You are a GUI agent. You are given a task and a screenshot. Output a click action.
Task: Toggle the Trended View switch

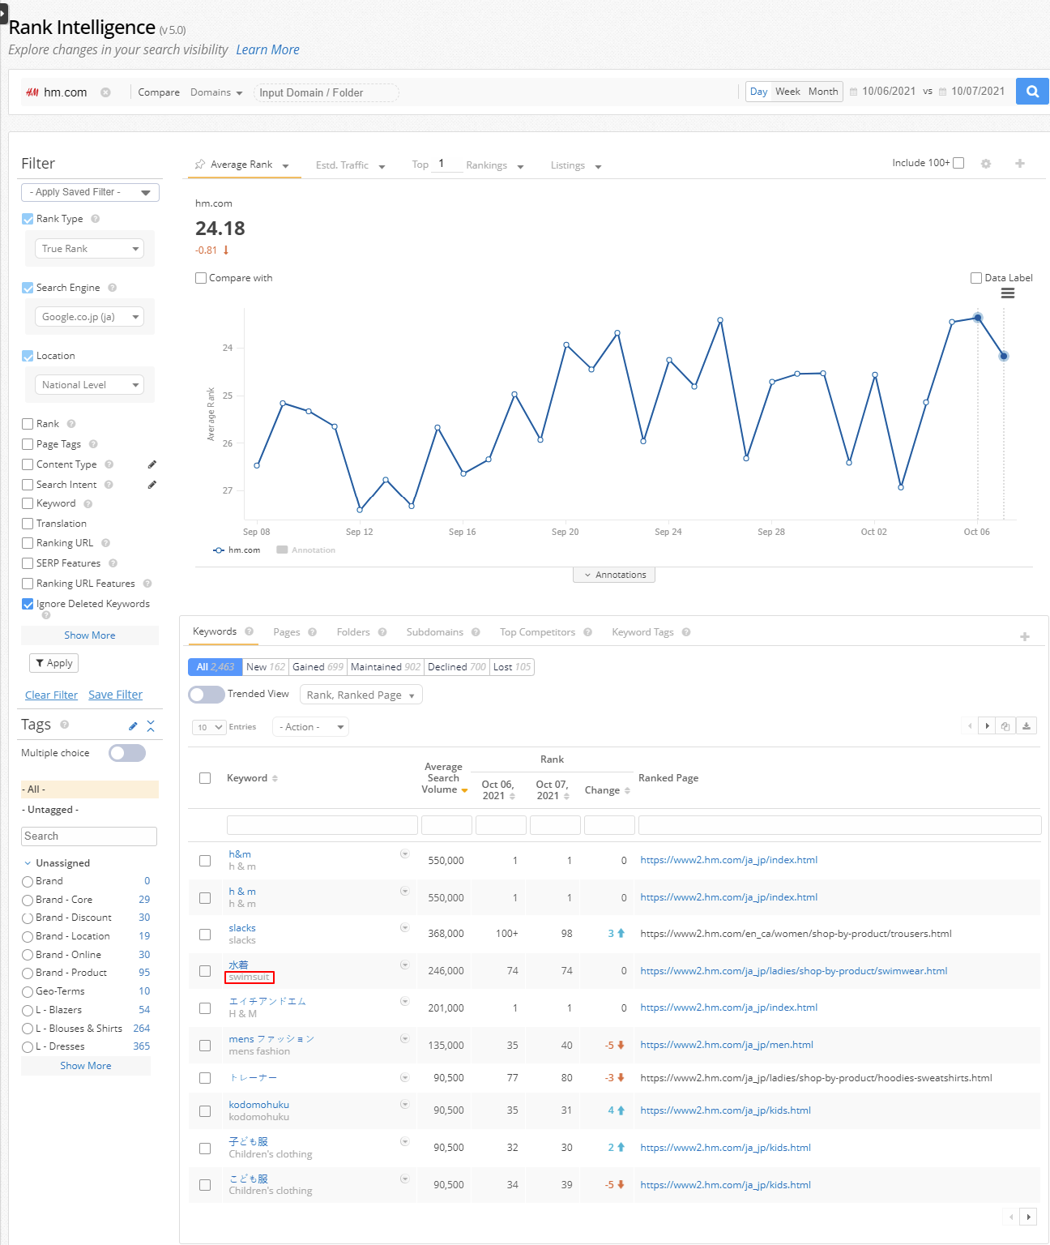207,695
